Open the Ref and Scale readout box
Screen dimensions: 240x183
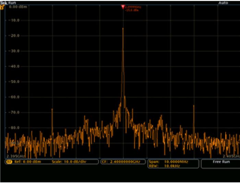click(x=51, y=162)
